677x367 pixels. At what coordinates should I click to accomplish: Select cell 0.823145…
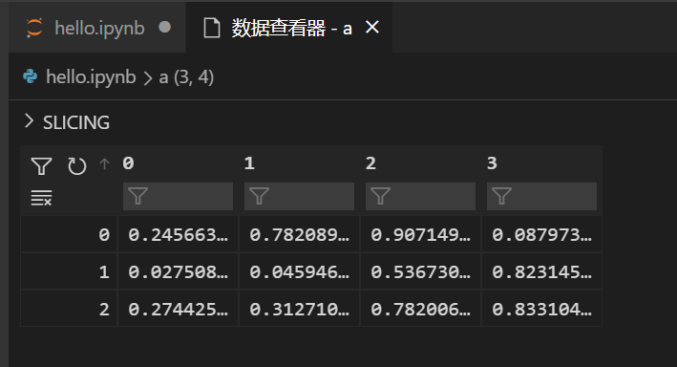541,271
